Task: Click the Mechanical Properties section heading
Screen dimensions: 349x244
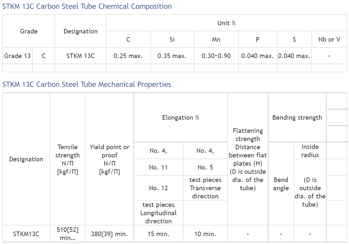Action: click(x=87, y=84)
